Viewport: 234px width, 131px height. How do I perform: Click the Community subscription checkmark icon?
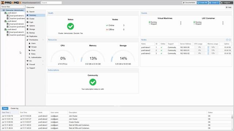point(93,82)
